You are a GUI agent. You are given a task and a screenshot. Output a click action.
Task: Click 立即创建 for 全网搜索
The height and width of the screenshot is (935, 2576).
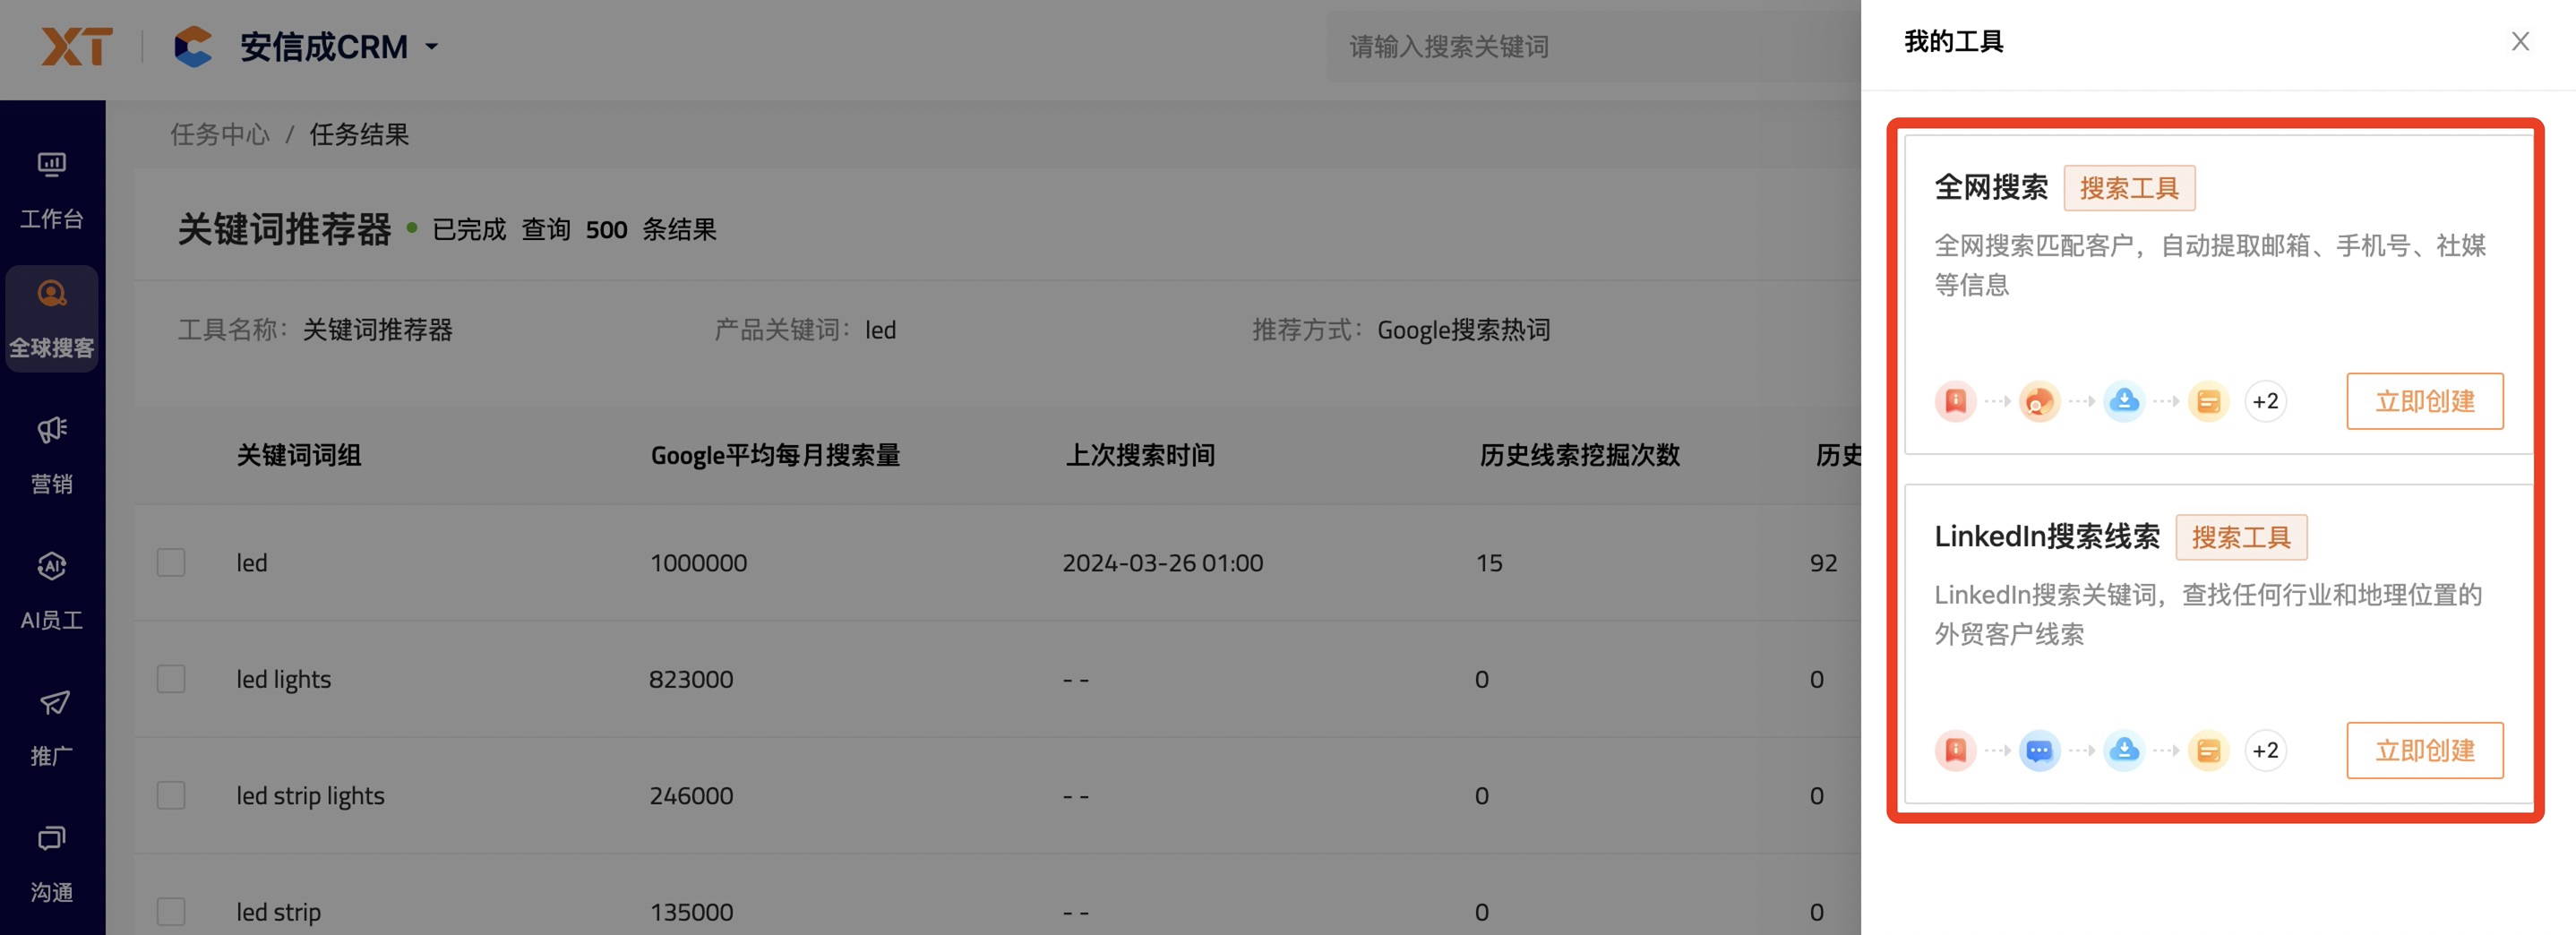tap(2424, 401)
